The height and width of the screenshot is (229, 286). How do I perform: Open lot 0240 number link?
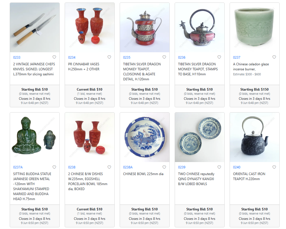pyautogui.click(x=237, y=167)
